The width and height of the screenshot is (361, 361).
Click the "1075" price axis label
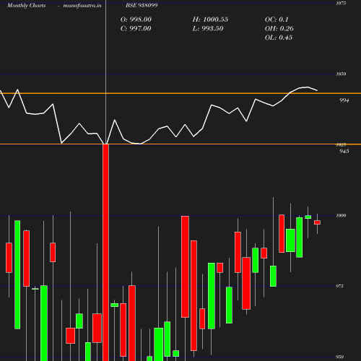click(x=341, y=3)
